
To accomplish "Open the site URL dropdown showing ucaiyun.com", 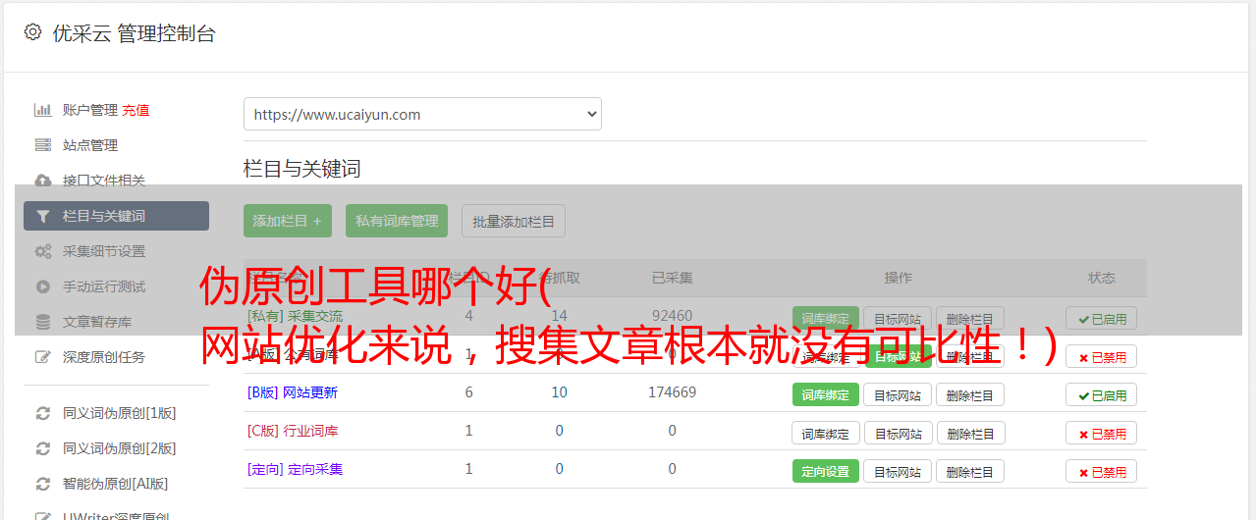I will pos(422,114).
